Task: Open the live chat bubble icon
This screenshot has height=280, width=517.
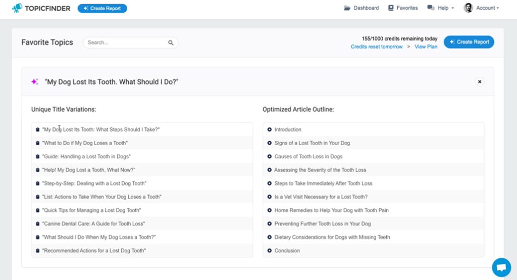Action: [x=501, y=267]
